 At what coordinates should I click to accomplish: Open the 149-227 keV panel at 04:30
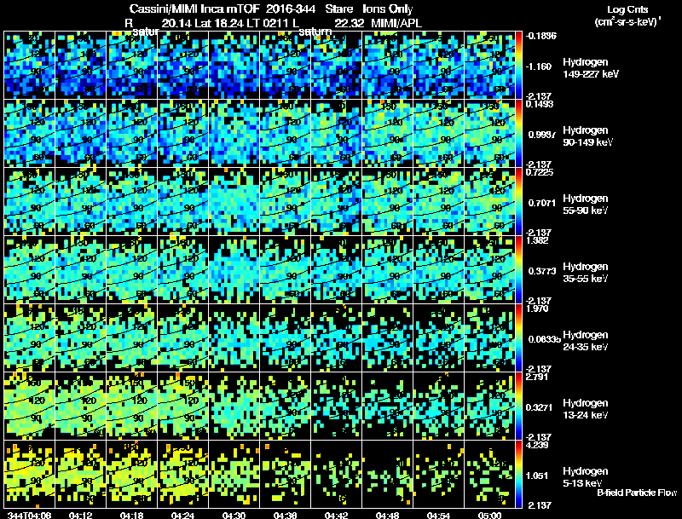(234, 65)
